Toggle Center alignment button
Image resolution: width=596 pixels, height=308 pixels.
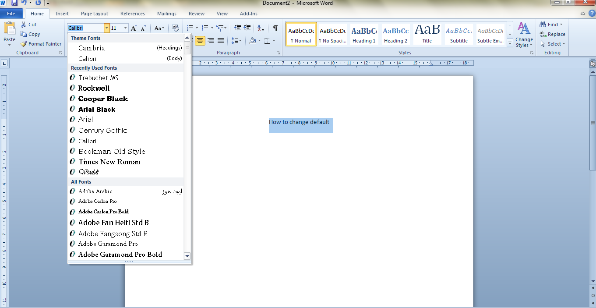pos(200,41)
